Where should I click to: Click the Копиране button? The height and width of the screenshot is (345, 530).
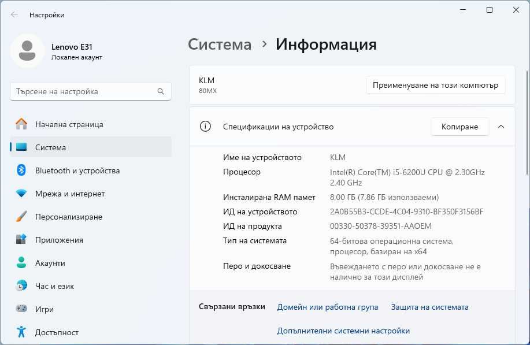click(459, 127)
